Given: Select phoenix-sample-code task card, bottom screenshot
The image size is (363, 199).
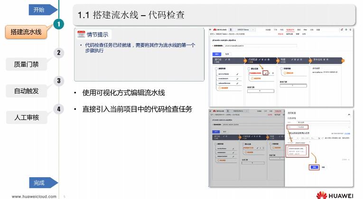Looking at the screenshot, I should pyautogui.click(x=297, y=152).
